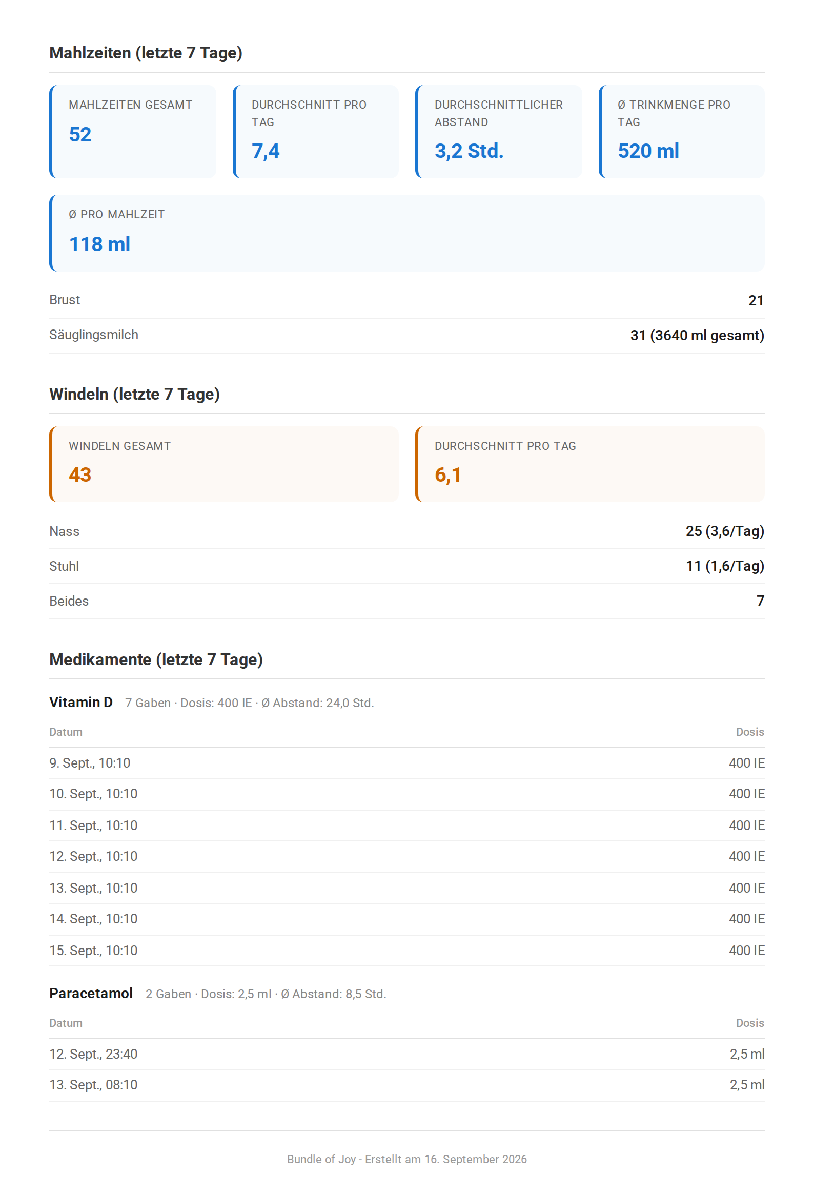Click the '3,2 Std.' average interval value
Screen dimensions: 814x1197
tap(469, 151)
